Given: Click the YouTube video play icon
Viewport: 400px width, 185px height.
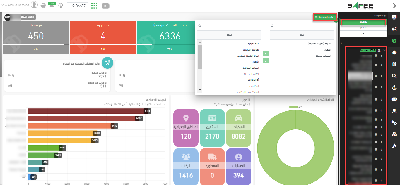Looking at the screenshot, I should 105,6.
